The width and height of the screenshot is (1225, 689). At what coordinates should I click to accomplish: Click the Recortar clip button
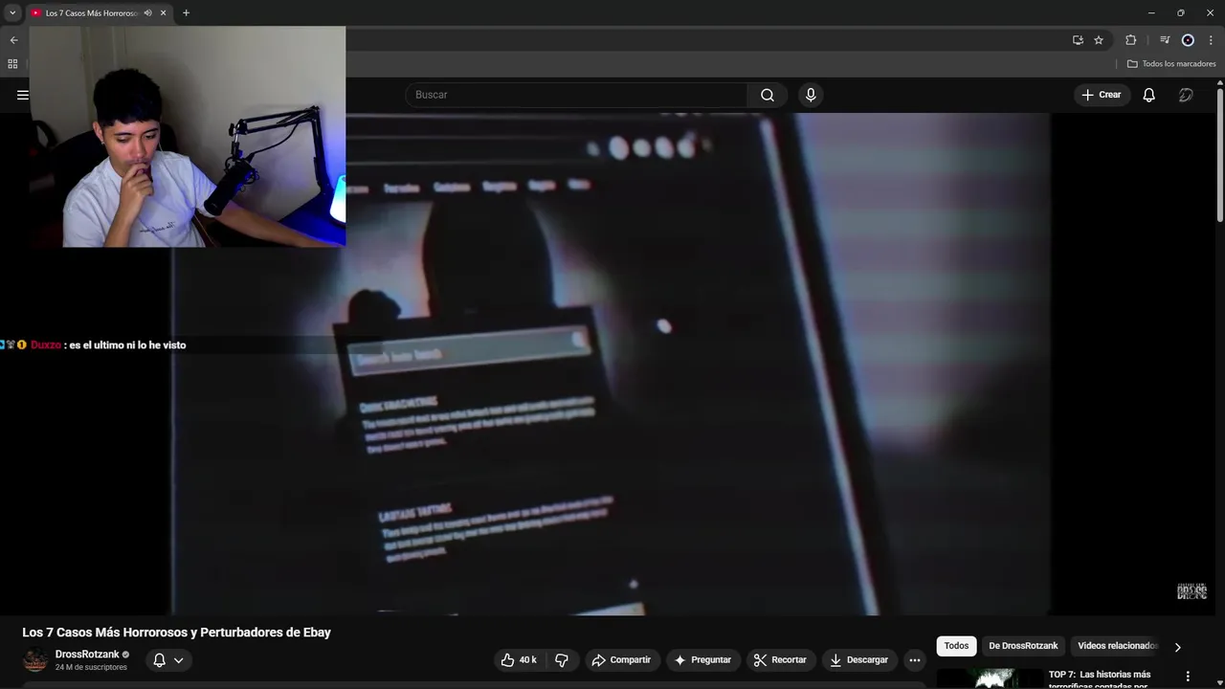coord(780,659)
